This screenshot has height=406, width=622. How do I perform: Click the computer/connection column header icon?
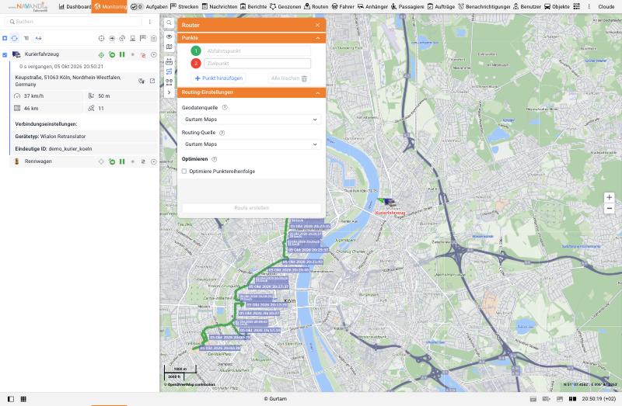click(x=132, y=38)
